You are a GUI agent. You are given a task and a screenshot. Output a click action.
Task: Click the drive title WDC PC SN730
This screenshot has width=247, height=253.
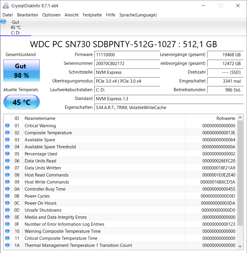(x=123, y=44)
